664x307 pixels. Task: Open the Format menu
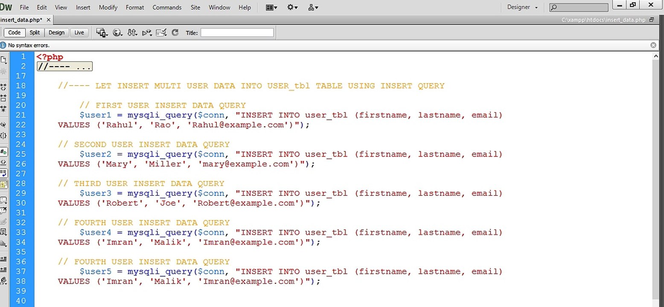135,7
